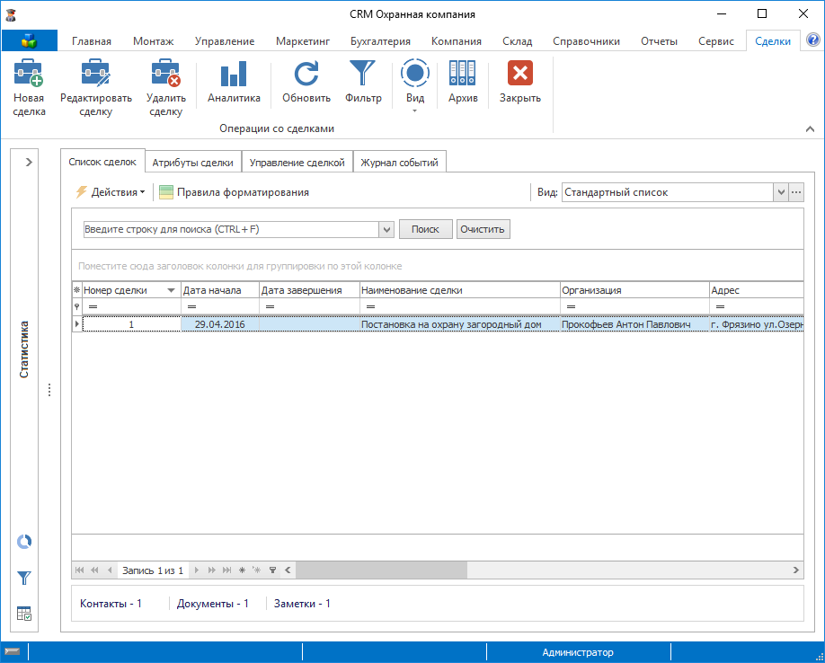Click the horizontal scrollbar thumb
Image resolution: width=825 pixels, height=663 pixels.
point(381,570)
